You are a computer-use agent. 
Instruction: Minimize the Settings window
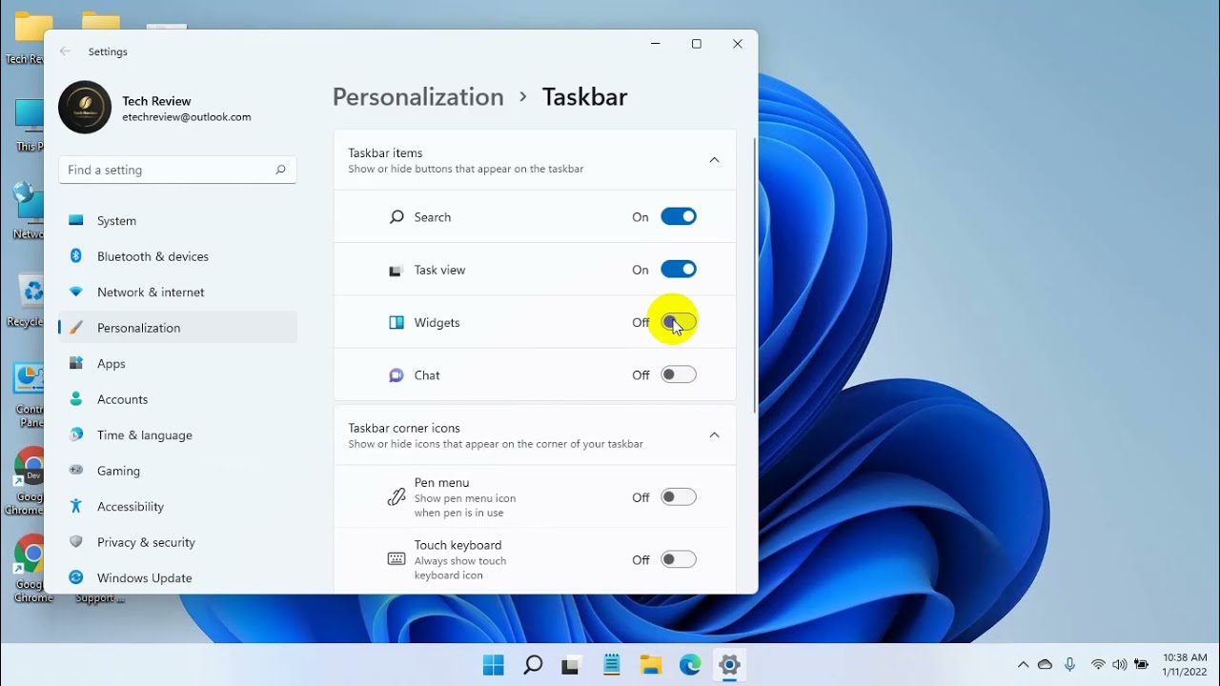click(656, 44)
